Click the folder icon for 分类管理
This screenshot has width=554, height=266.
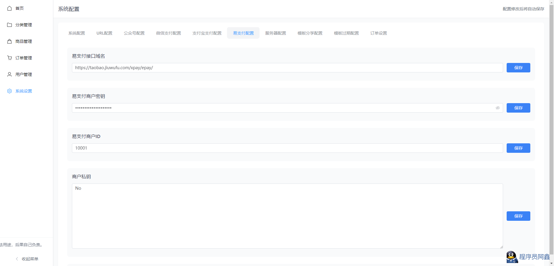pos(9,25)
